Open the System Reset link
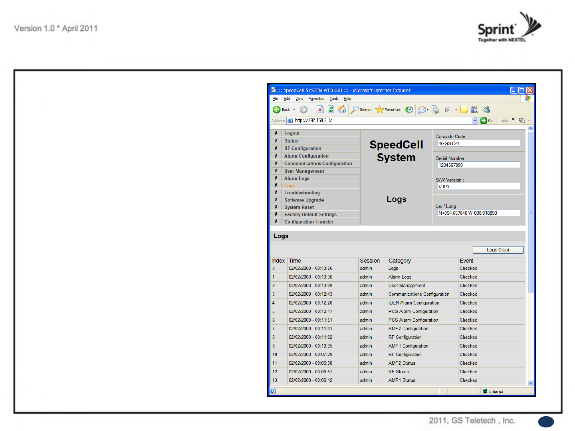Viewport: 575px width, 431px height. [x=299, y=207]
